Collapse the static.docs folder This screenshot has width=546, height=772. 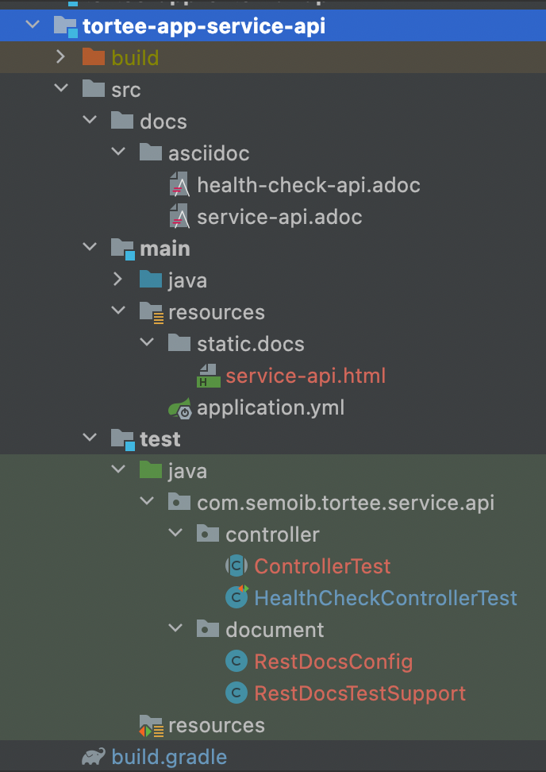[147, 342]
